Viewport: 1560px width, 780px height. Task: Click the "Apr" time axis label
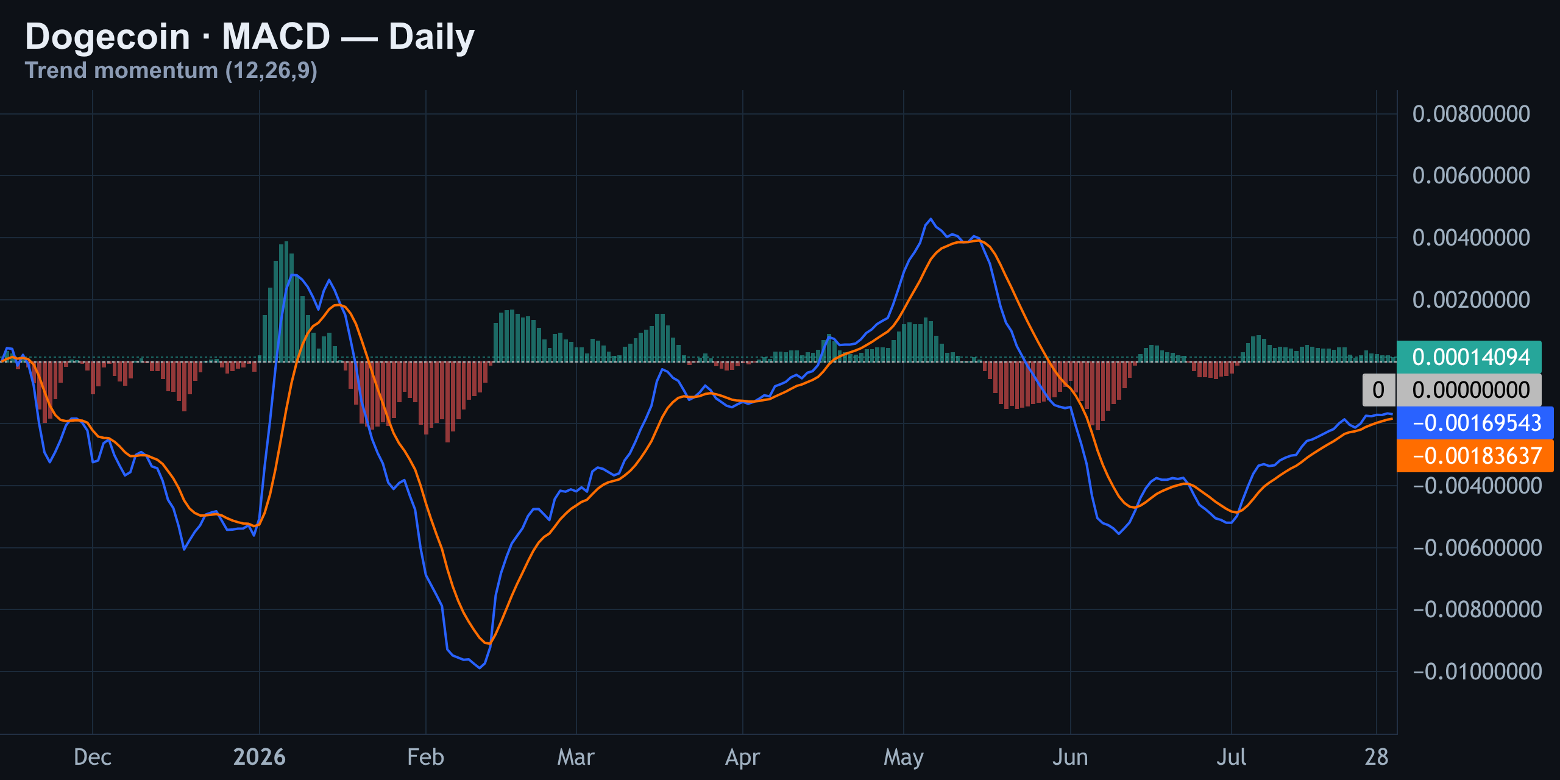[x=742, y=757]
